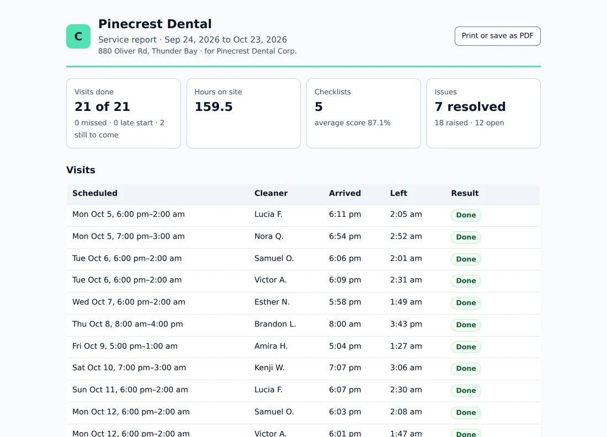Select the Fri Oct 9 scheduled visit

[x=125, y=347]
